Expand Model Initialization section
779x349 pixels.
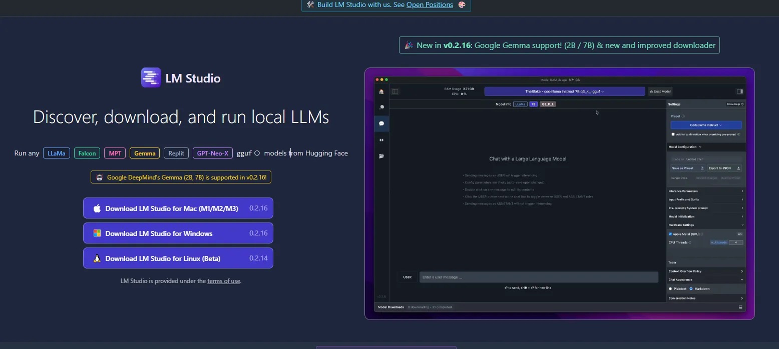[x=706, y=216]
